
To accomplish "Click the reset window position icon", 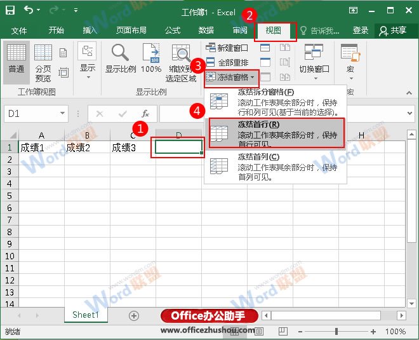I will coord(285,77).
